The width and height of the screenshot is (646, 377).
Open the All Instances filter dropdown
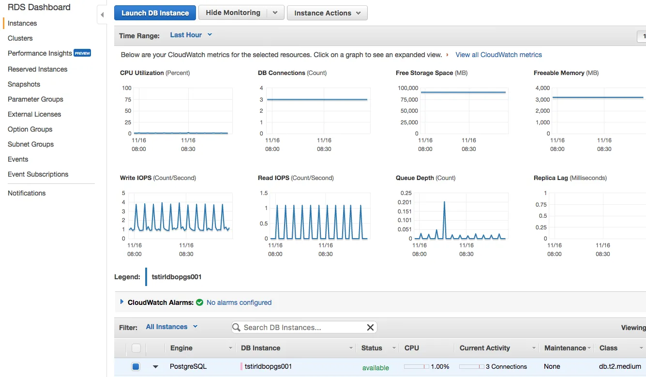[x=172, y=327]
